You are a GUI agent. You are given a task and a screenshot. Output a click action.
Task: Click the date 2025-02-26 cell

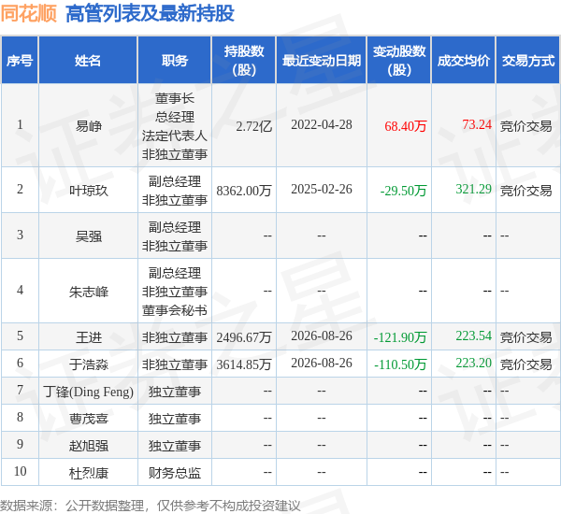(322, 189)
